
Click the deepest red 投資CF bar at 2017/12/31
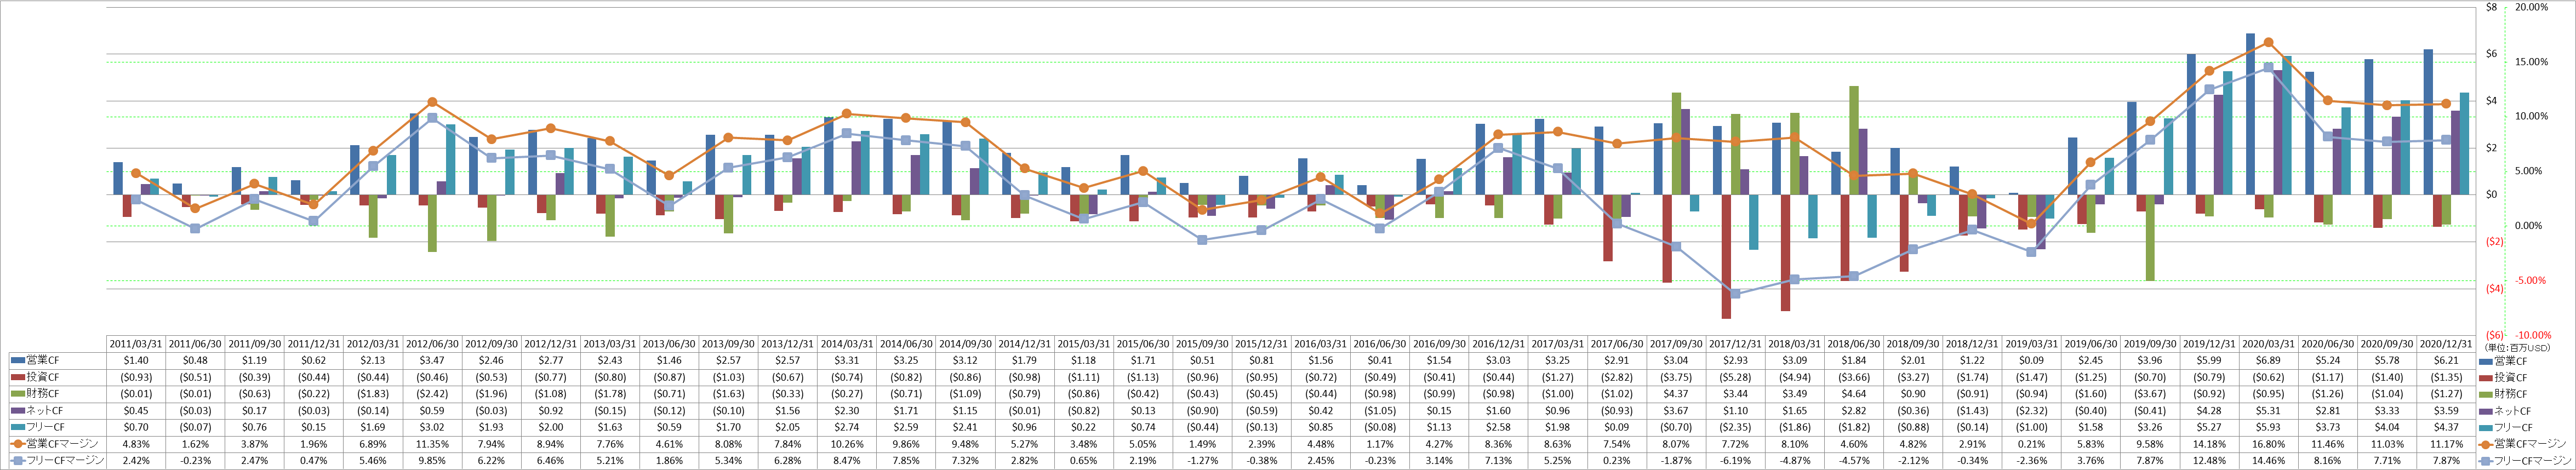tap(1726, 257)
